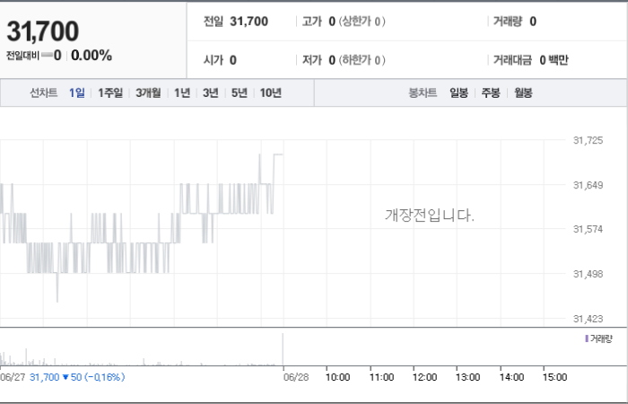This screenshot has height=404, width=628.
Task: Click the 선차트 label
Action: pyautogui.click(x=44, y=93)
